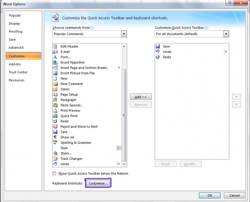The width and height of the screenshot is (250, 202).
Task: Click info icon beside Customize Quick Access Toolbar
Action: pos(206,28)
